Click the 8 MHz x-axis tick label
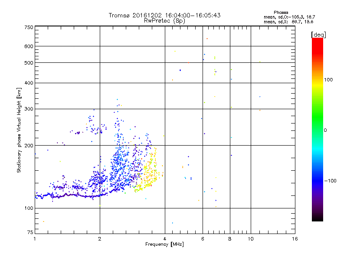Image resolution: width=347 pixels, height=260 pixels. [x=230, y=239]
